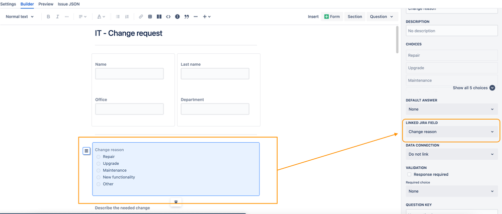Insert numbered list

coord(127,17)
